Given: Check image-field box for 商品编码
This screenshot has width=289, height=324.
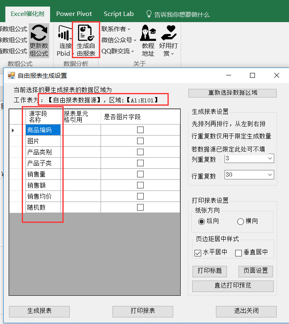Looking at the screenshot, I should 140,130.
